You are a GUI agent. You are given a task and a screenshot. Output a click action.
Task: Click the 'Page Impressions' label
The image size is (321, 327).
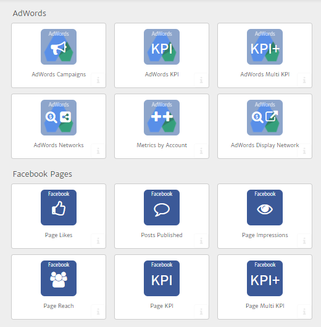pos(265,235)
